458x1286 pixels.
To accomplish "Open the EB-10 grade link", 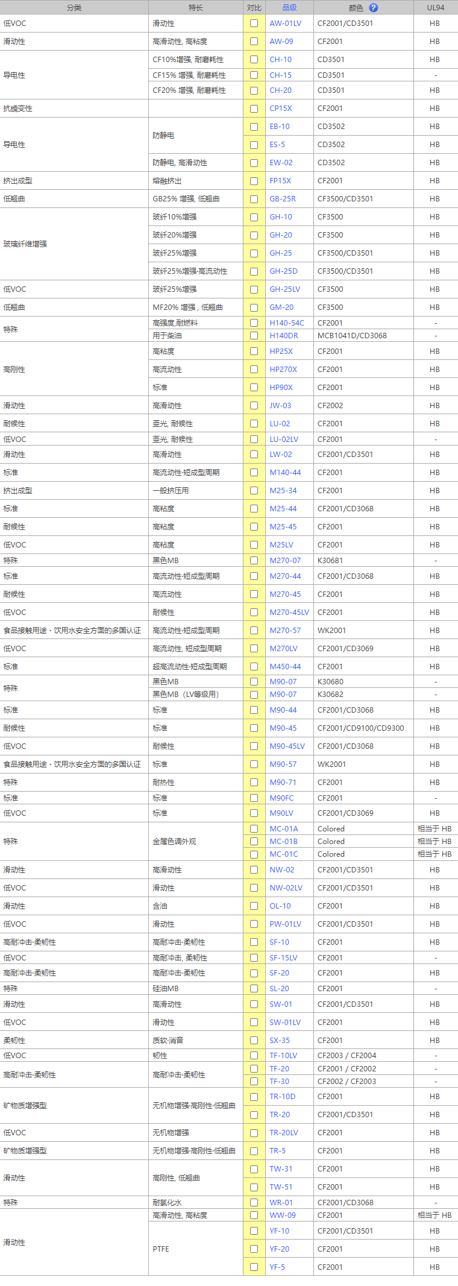I will [280, 127].
